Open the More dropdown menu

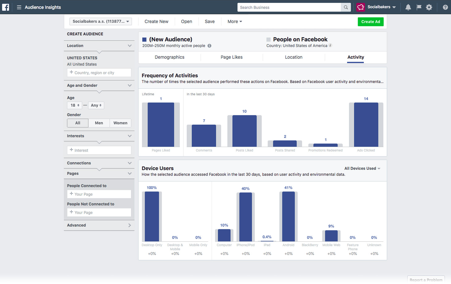point(234,21)
